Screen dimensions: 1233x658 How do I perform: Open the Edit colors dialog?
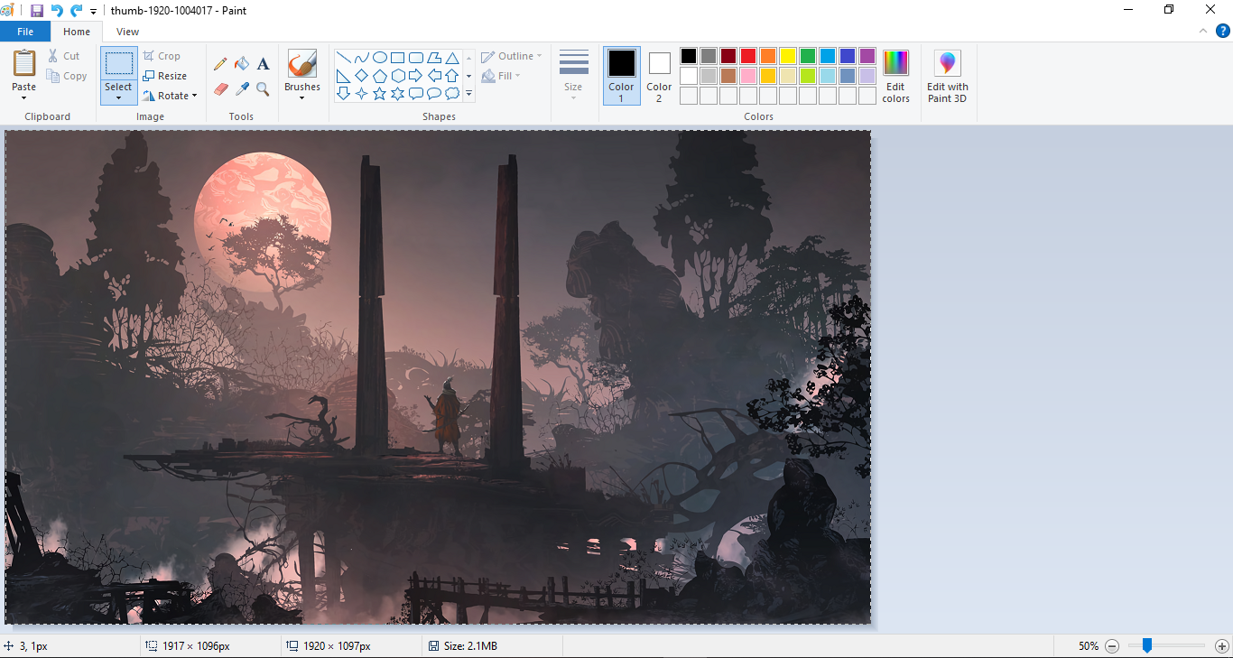[x=895, y=76]
